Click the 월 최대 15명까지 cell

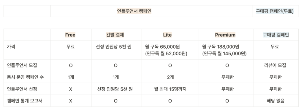(x=170, y=89)
